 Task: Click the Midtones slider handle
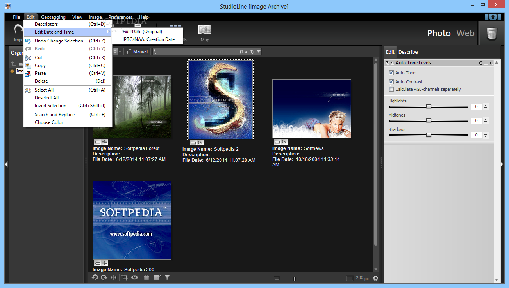(429, 120)
